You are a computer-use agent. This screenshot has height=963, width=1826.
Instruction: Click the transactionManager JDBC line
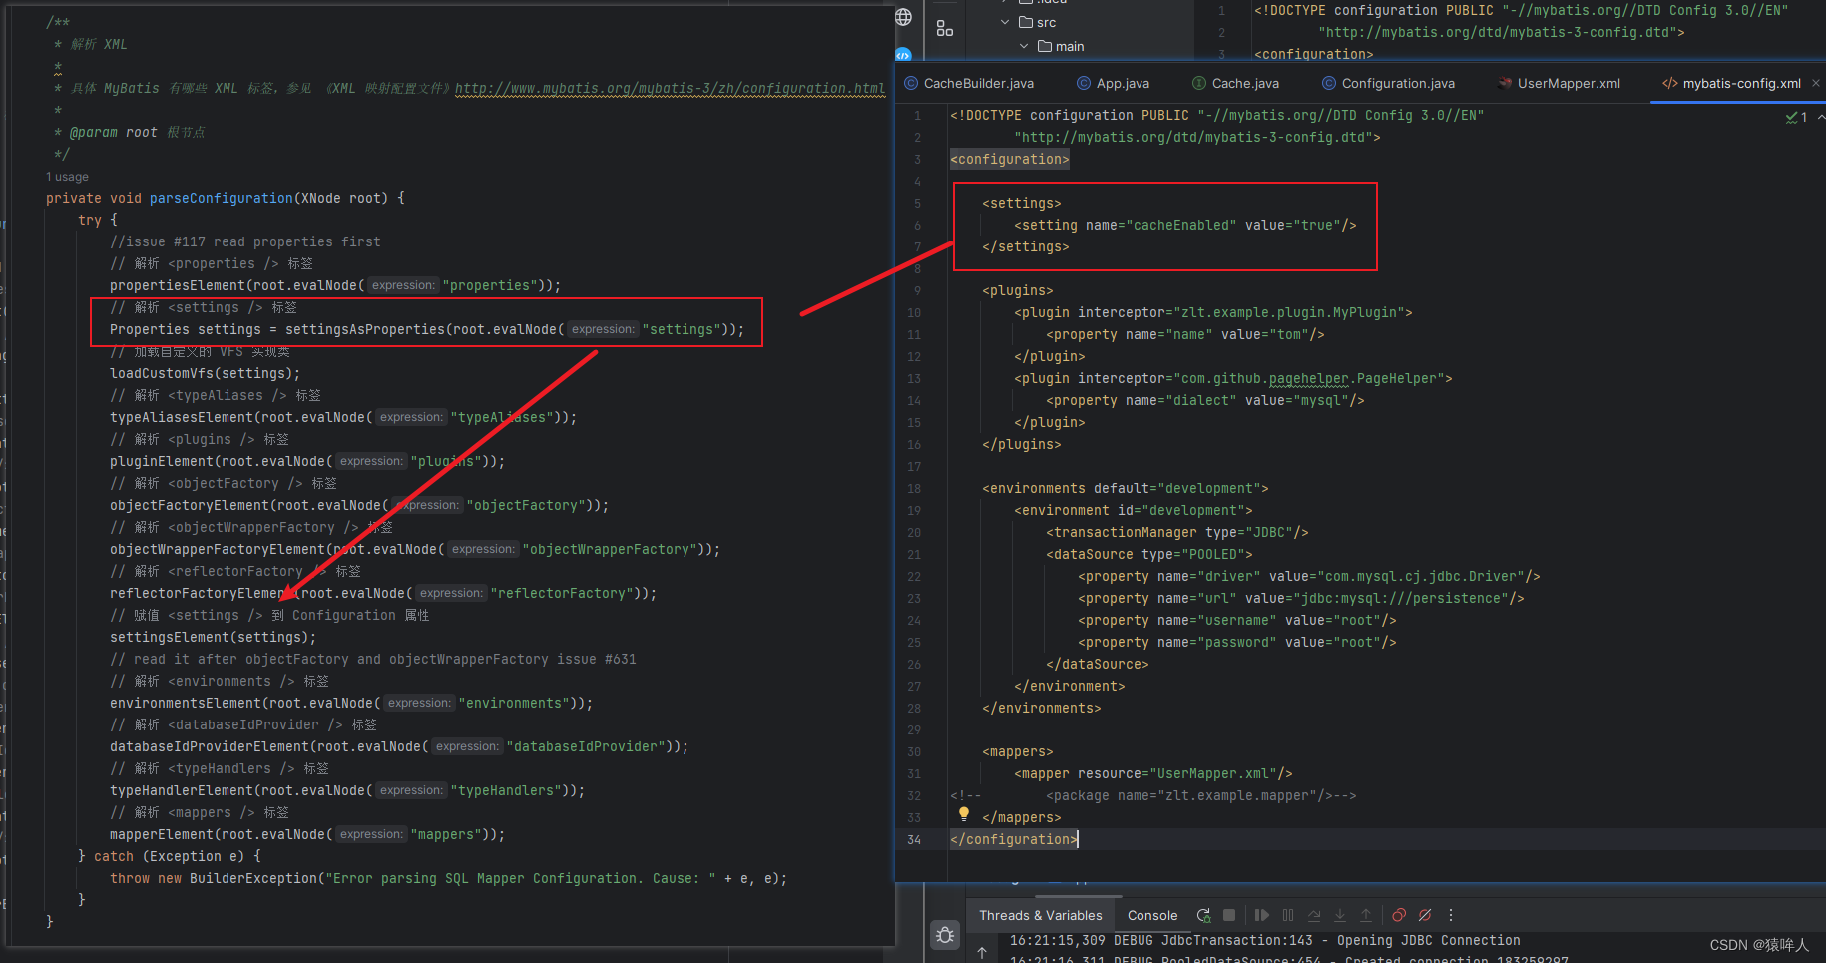tap(1176, 532)
